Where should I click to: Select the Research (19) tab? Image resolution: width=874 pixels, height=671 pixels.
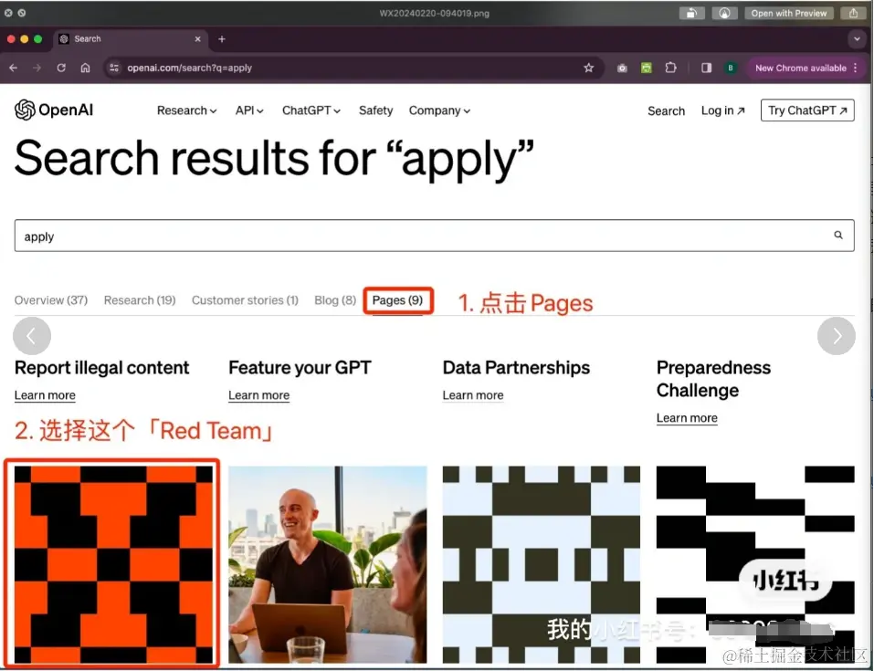pyautogui.click(x=140, y=300)
